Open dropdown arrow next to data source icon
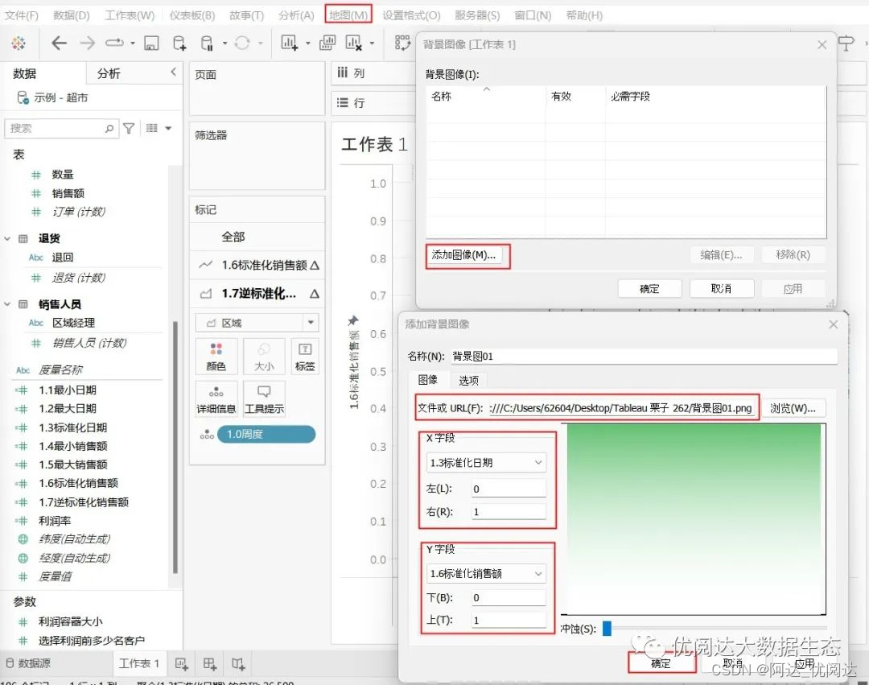 pos(224,43)
